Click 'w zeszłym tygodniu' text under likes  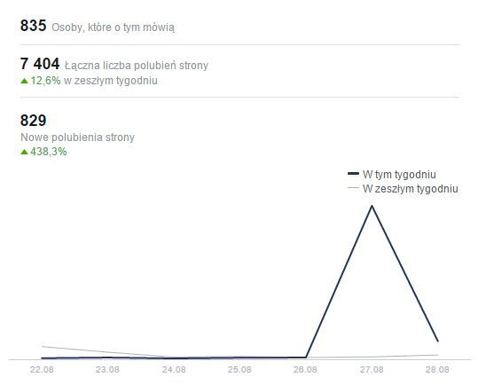(110, 81)
